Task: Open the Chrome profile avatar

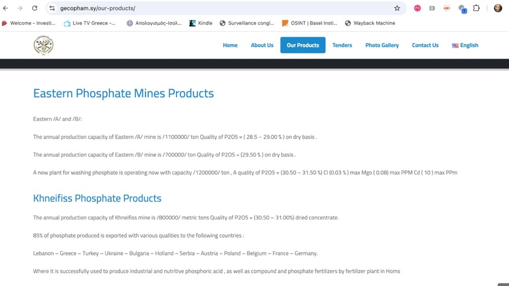Action: point(498,8)
